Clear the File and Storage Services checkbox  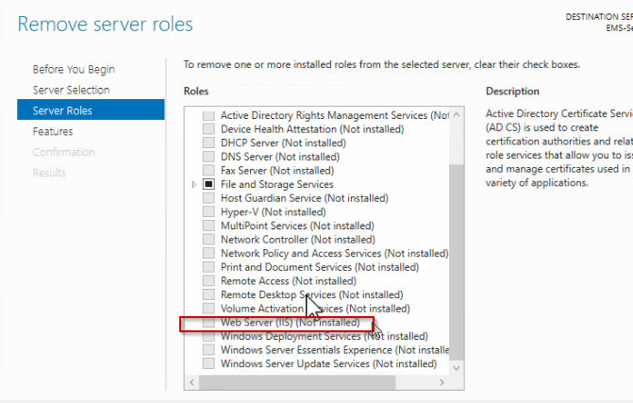pyautogui.click(x=208, y=185)
